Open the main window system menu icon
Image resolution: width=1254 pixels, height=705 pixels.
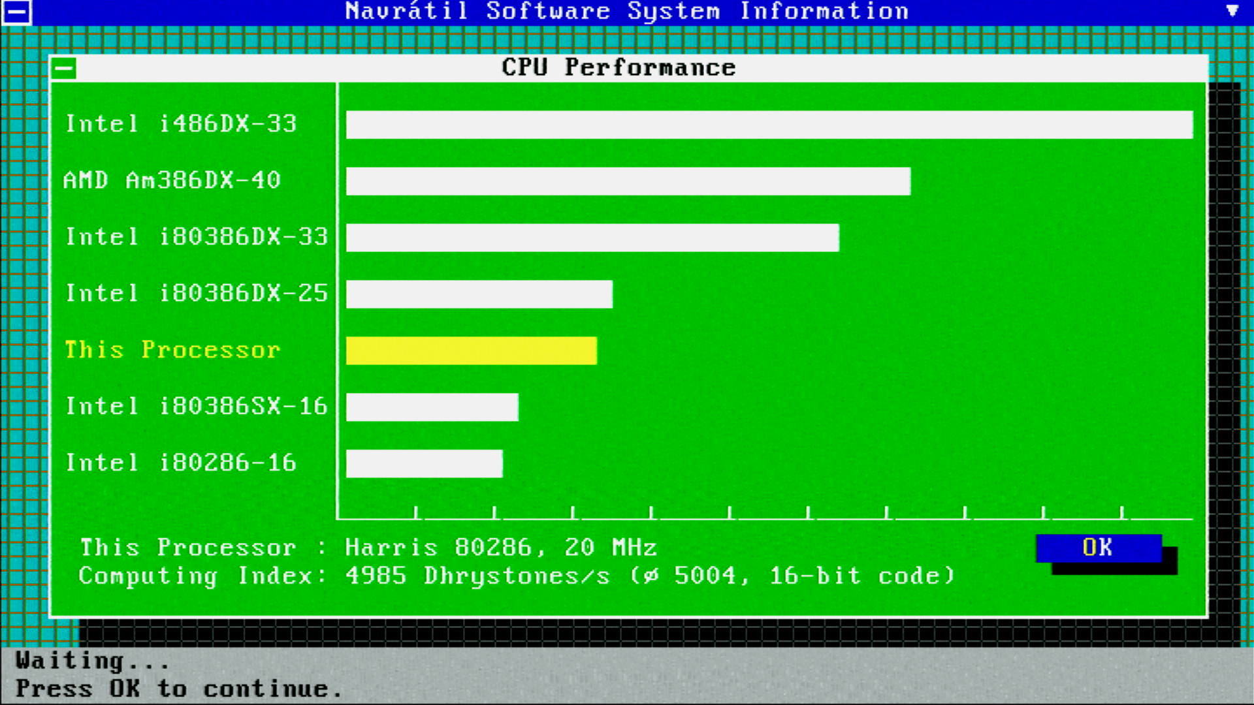(x=16, y=12)
